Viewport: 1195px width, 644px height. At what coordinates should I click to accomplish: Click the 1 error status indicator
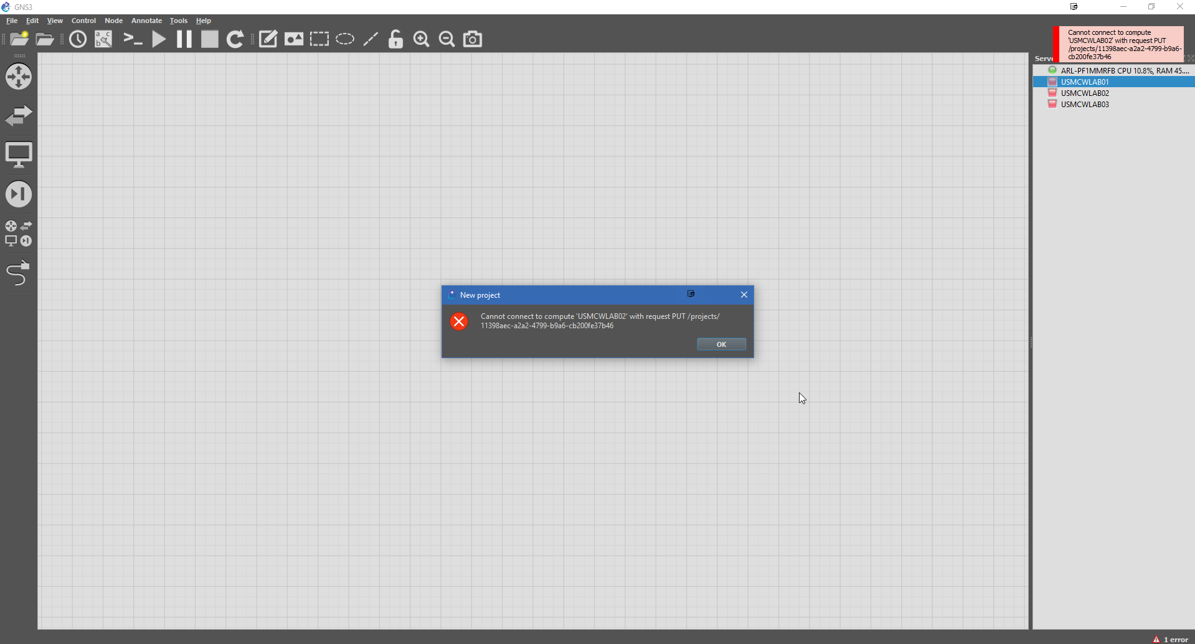point(1173,639)
